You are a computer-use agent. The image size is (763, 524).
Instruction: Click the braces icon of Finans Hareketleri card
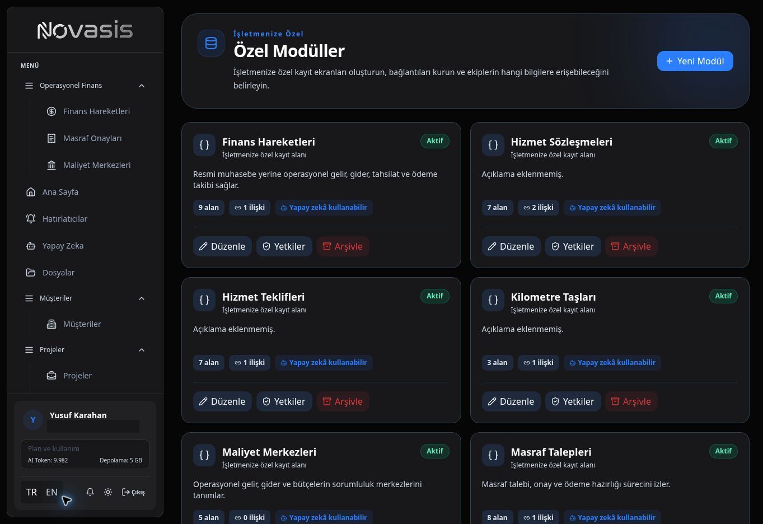tap(204, 145)
